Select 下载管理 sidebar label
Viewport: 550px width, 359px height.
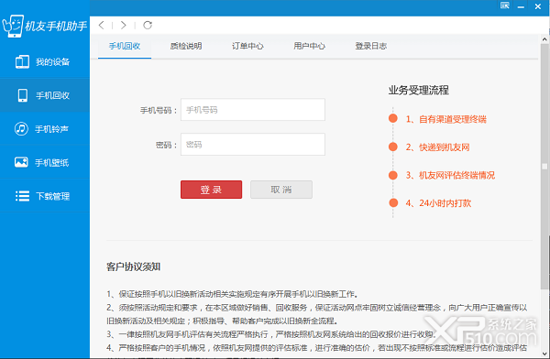(52, 196)
